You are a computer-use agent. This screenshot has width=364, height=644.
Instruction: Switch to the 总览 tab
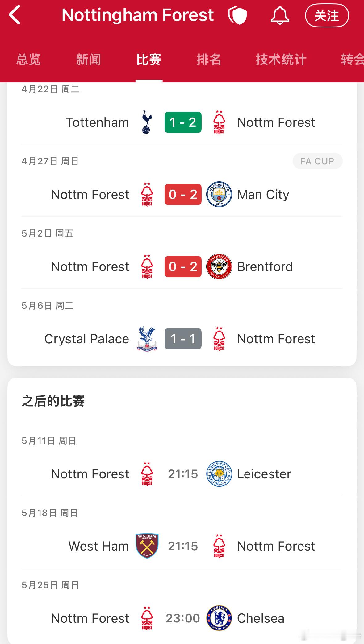click(x=28, y=60)
